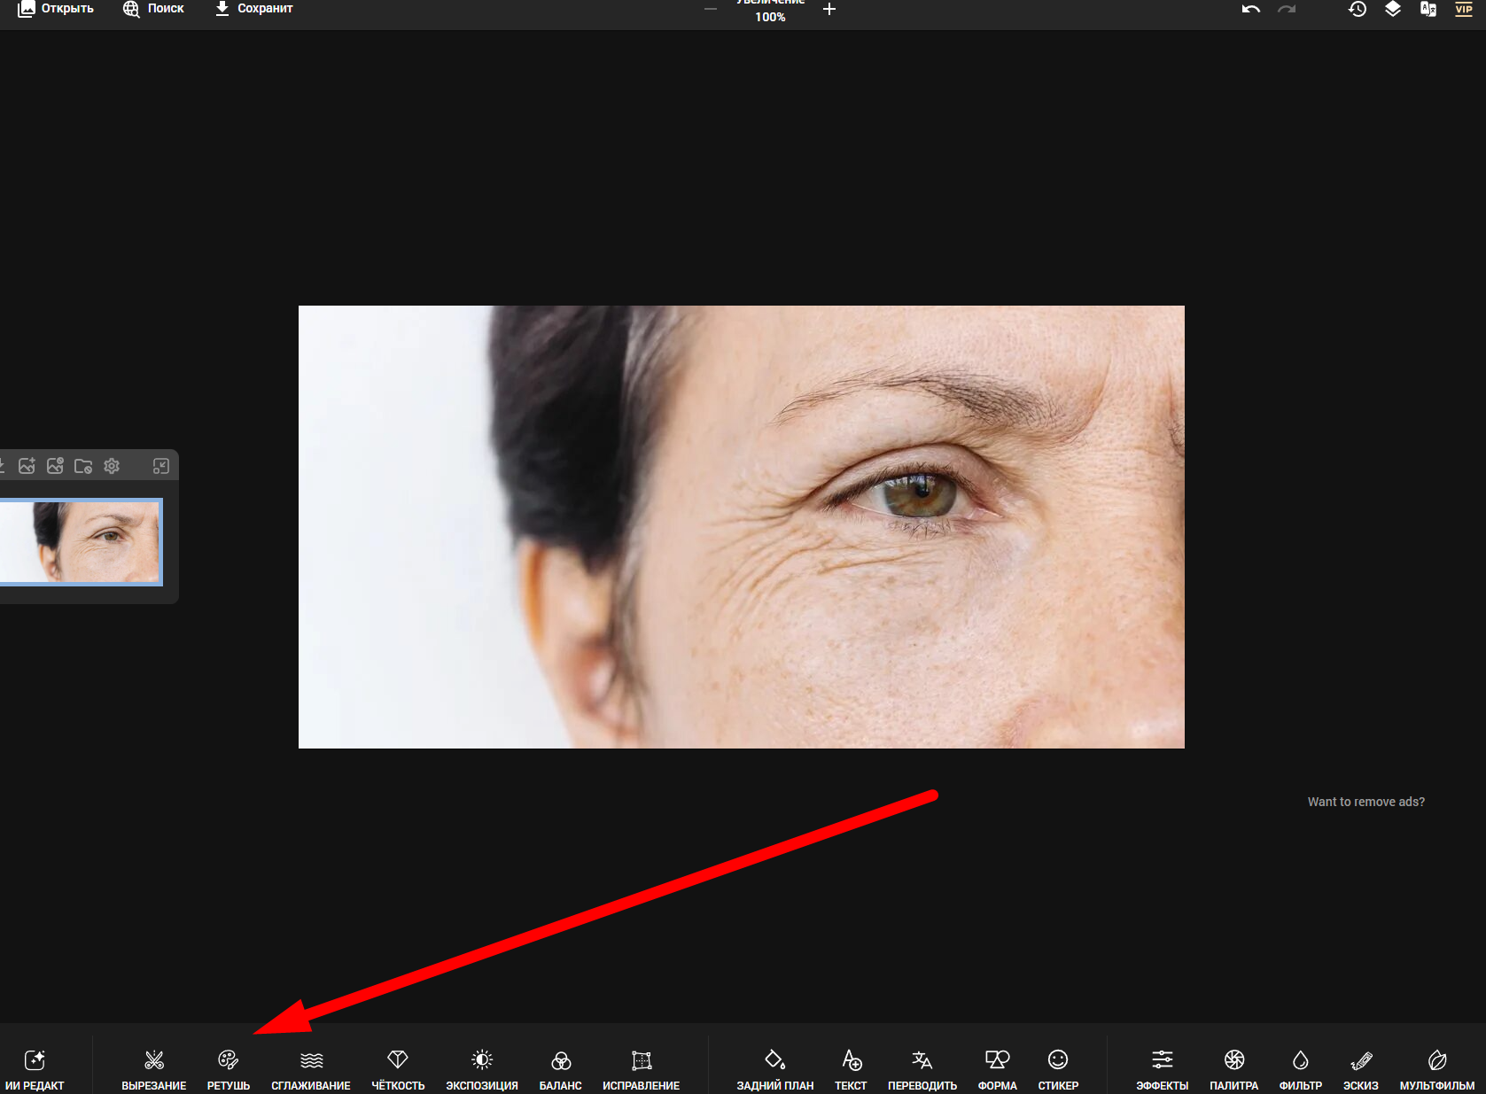Click the folder icon with a crossed circle
The height and width of the screenshot is (1094, 1486).
83,466
